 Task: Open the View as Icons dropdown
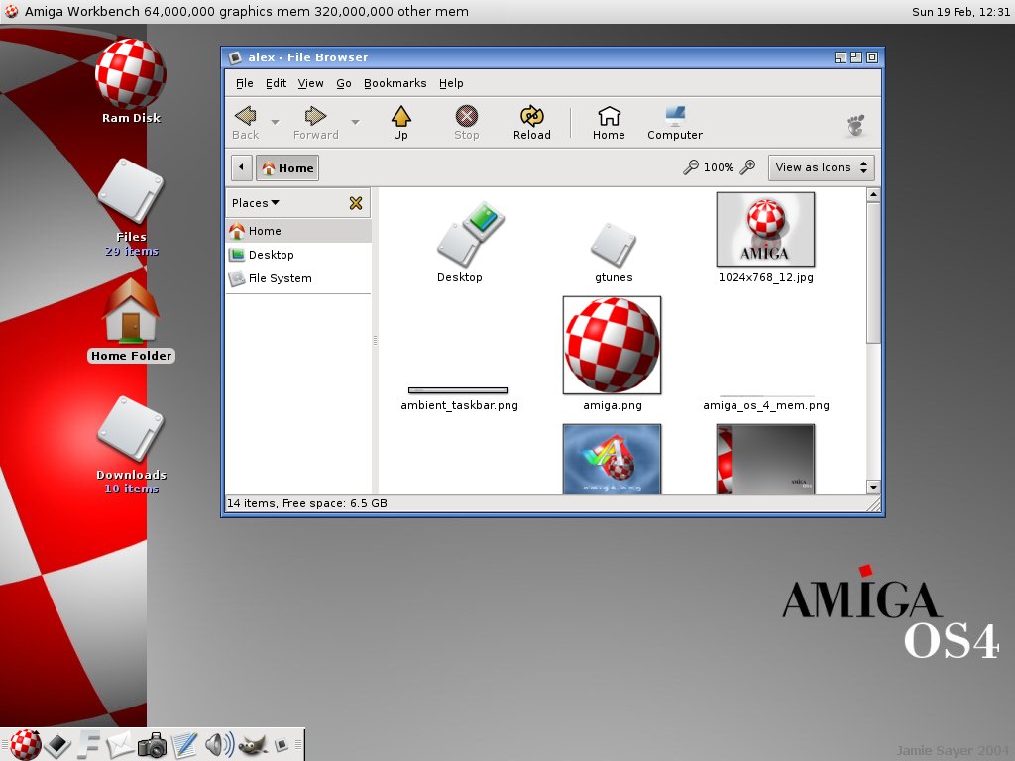coord(821,167)
